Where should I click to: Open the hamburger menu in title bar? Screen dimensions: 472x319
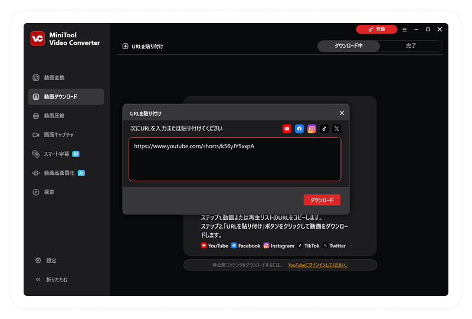pos(405,30)
